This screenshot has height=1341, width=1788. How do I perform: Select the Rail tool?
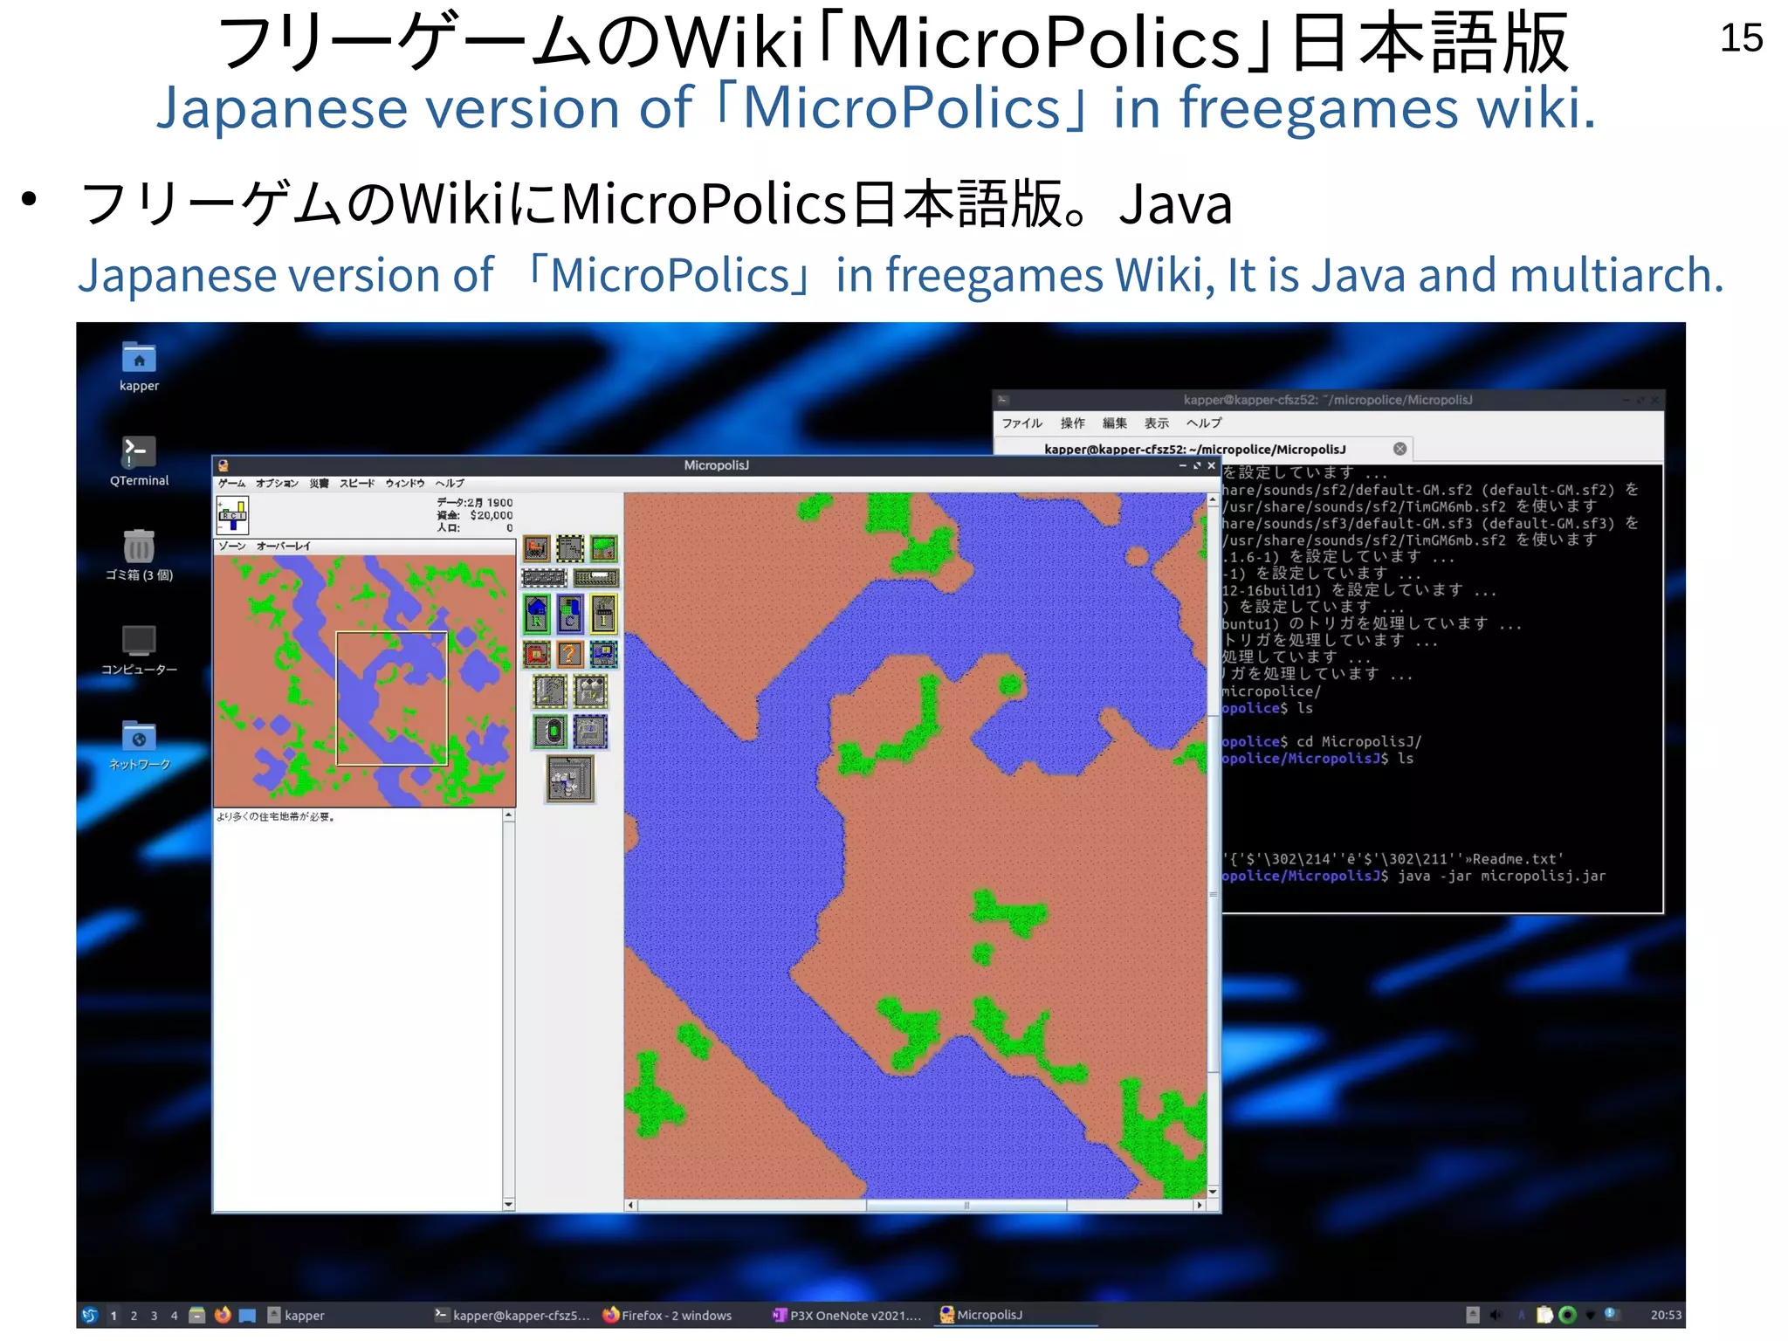[x=596, y=578]
